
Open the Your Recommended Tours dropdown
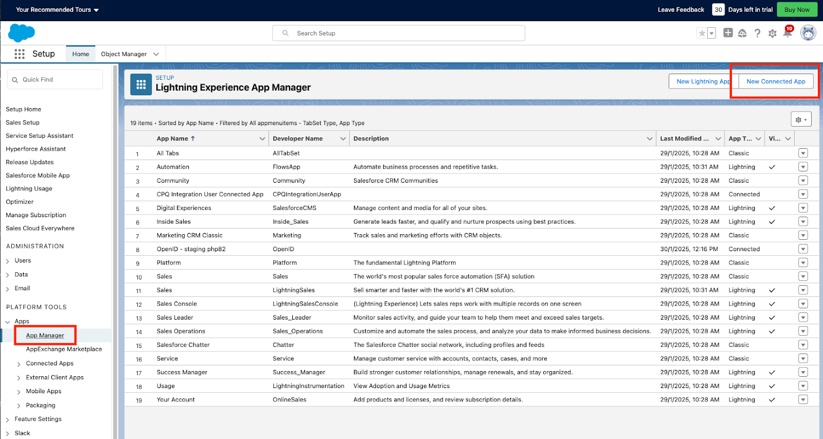[x=57, y=10]
